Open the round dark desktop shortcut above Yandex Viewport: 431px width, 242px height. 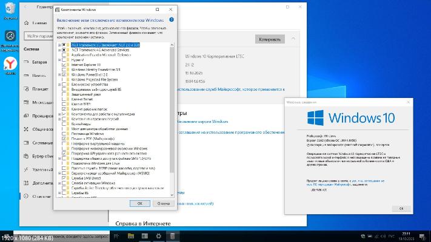coord(10,36)
